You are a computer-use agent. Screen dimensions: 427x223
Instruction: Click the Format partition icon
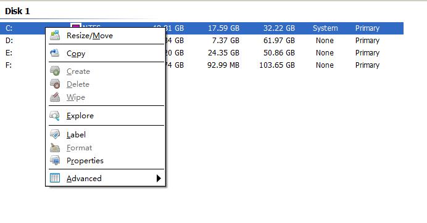pyautogui.click(x=55, y=148)
